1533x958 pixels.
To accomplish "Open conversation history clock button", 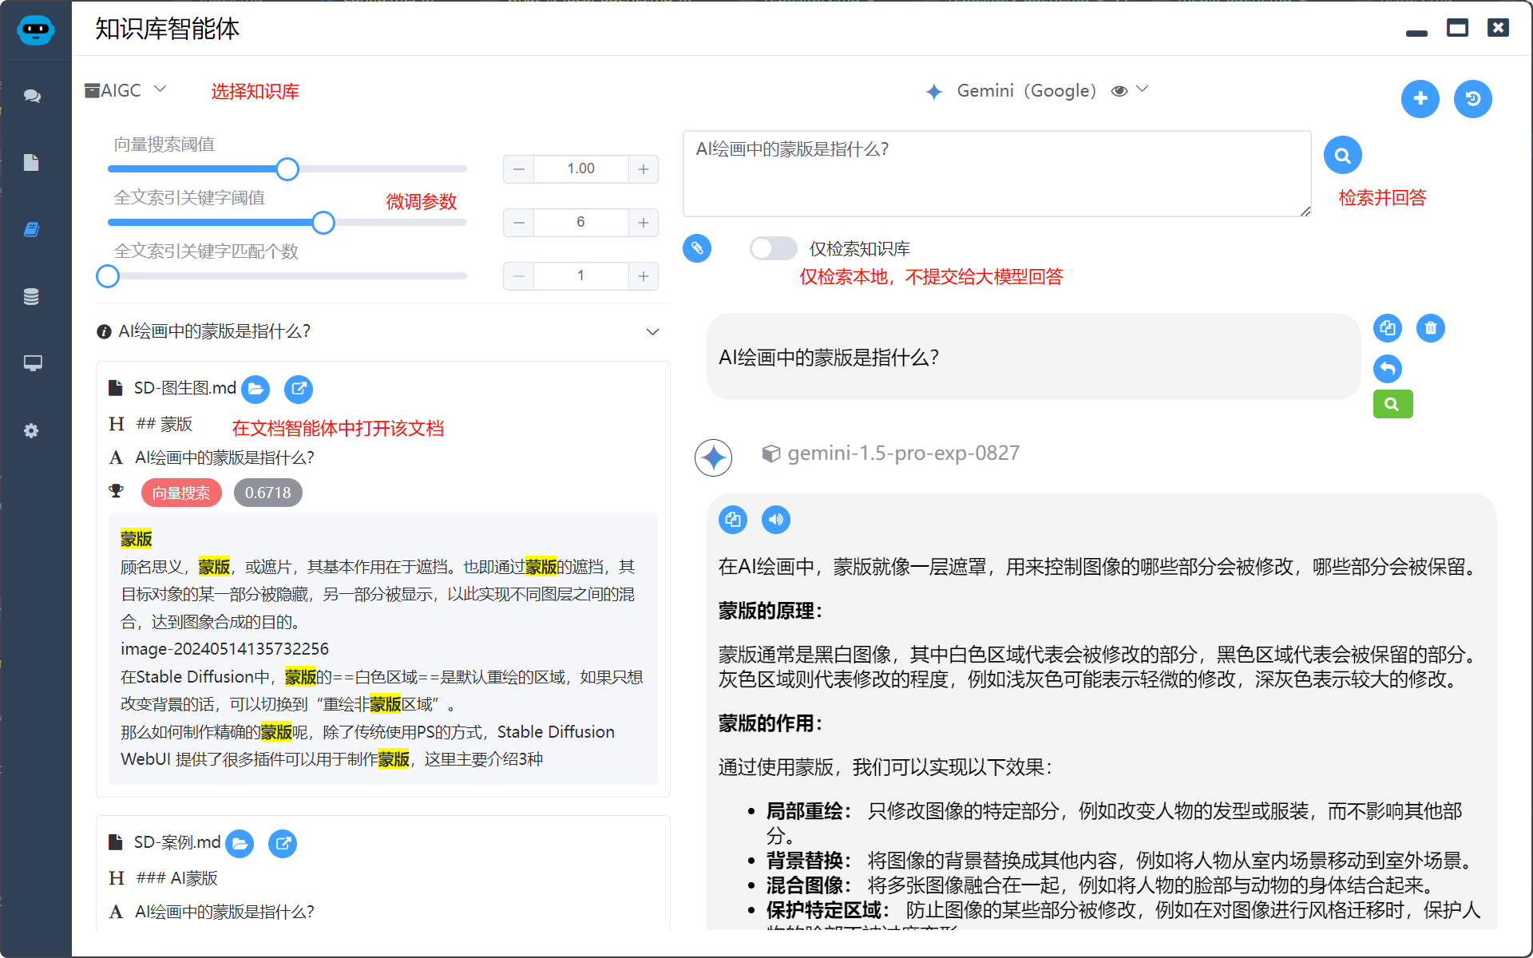I will point(1473,98).
